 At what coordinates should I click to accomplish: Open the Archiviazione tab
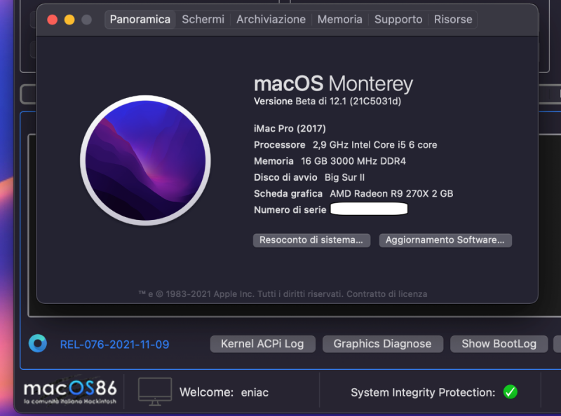click(271, 20)
